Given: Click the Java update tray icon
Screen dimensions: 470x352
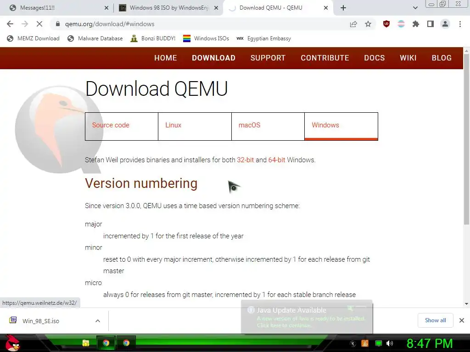Looking at the screenshot, I should pyautogui.click(x=365, y=343).
